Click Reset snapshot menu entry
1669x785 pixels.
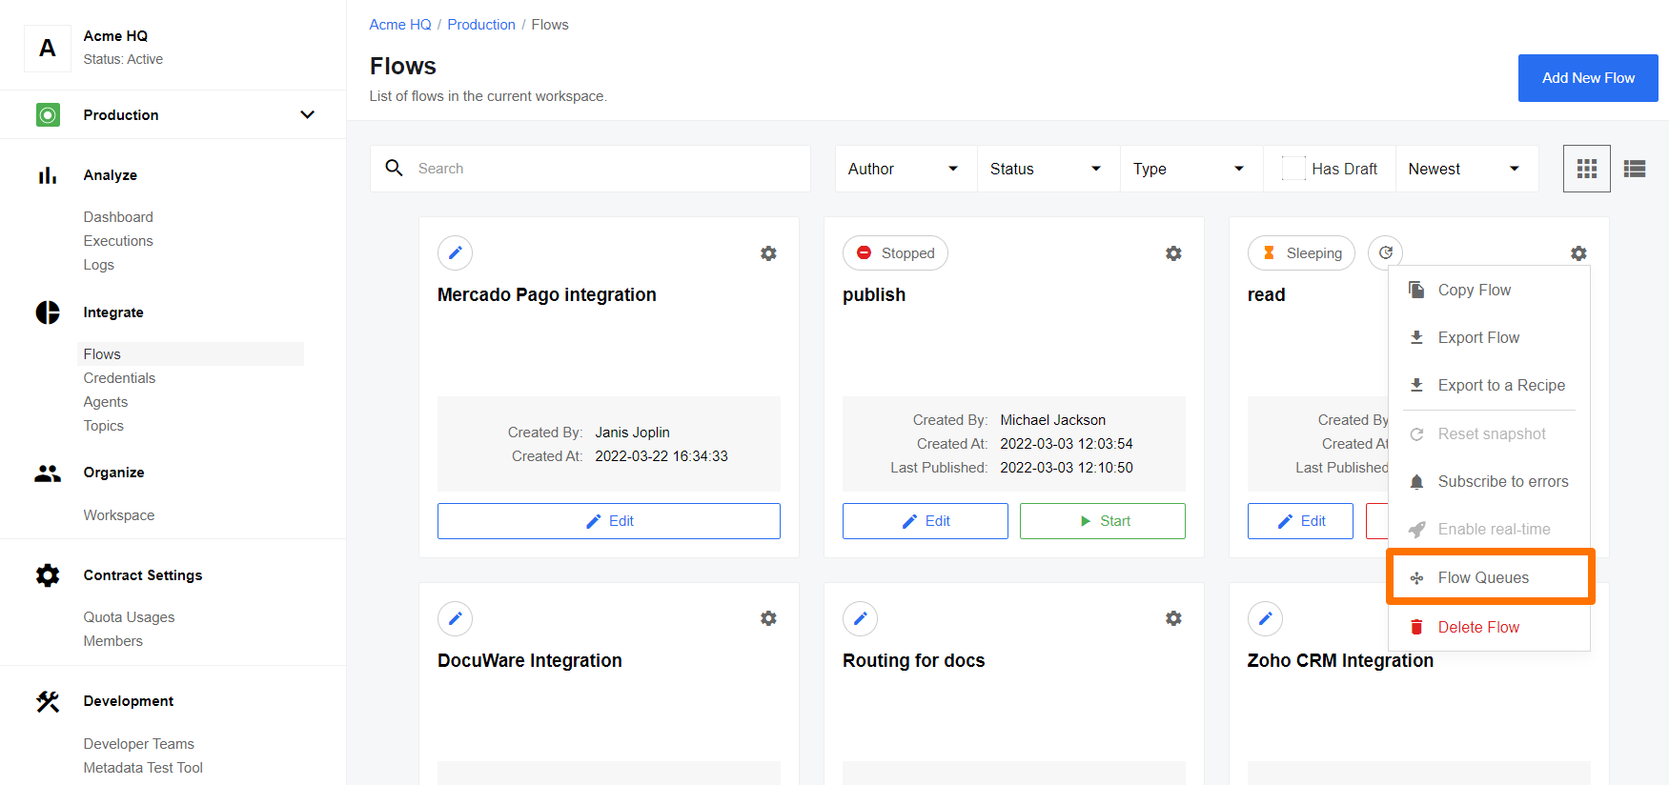pos(1489,433)
